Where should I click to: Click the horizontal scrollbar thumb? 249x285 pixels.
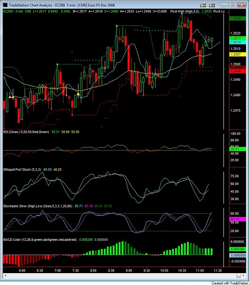239,275
